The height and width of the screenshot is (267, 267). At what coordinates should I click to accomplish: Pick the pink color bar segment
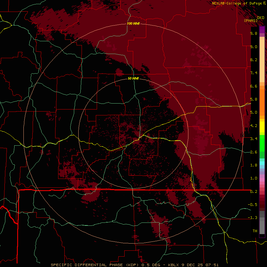[262, 180]
